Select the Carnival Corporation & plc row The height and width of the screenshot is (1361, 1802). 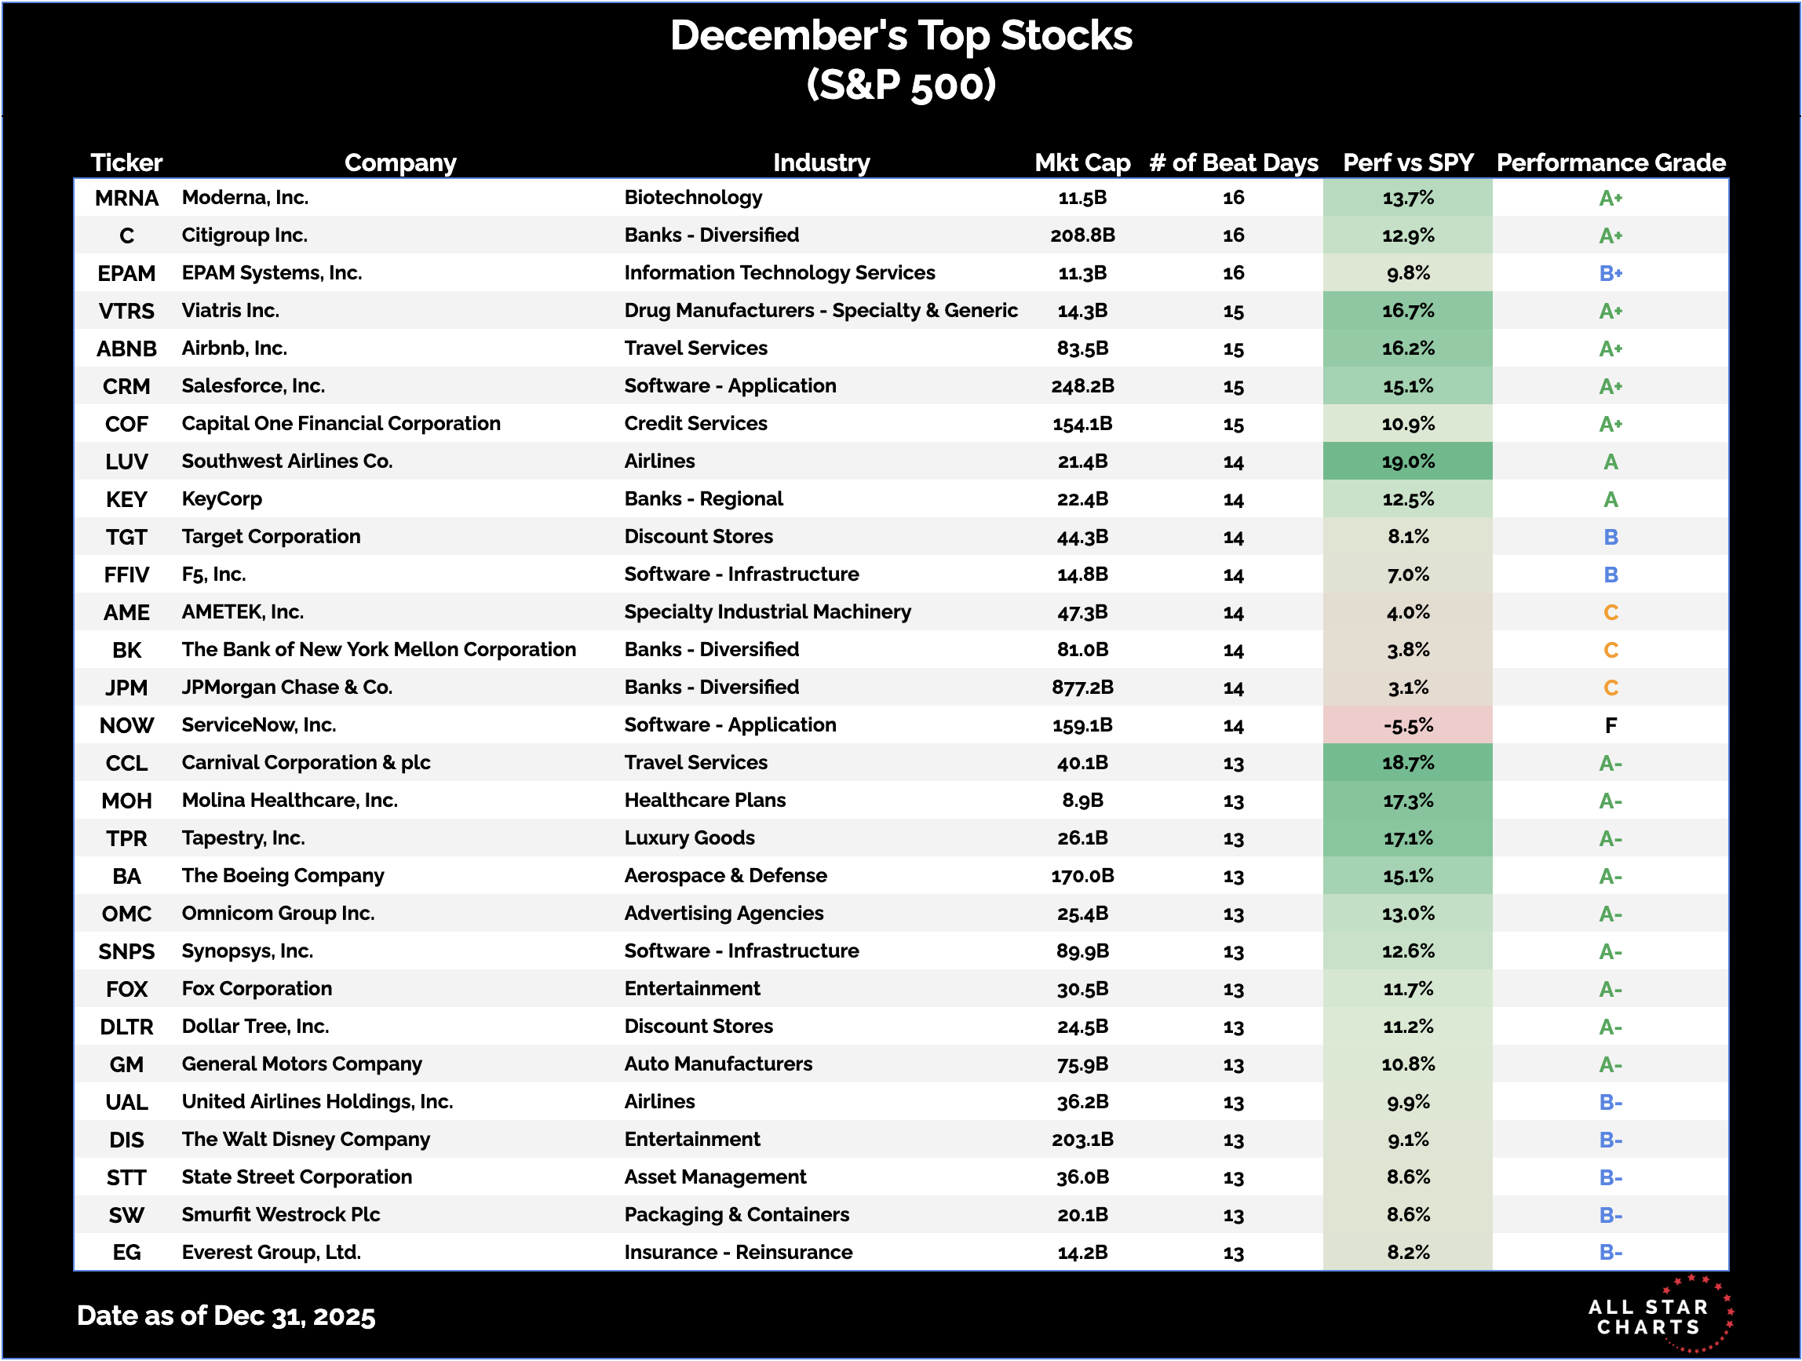305,763
